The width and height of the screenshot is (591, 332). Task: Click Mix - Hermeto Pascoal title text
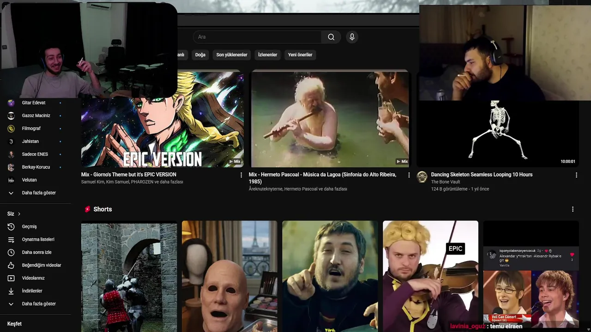[x=322, y=178]
